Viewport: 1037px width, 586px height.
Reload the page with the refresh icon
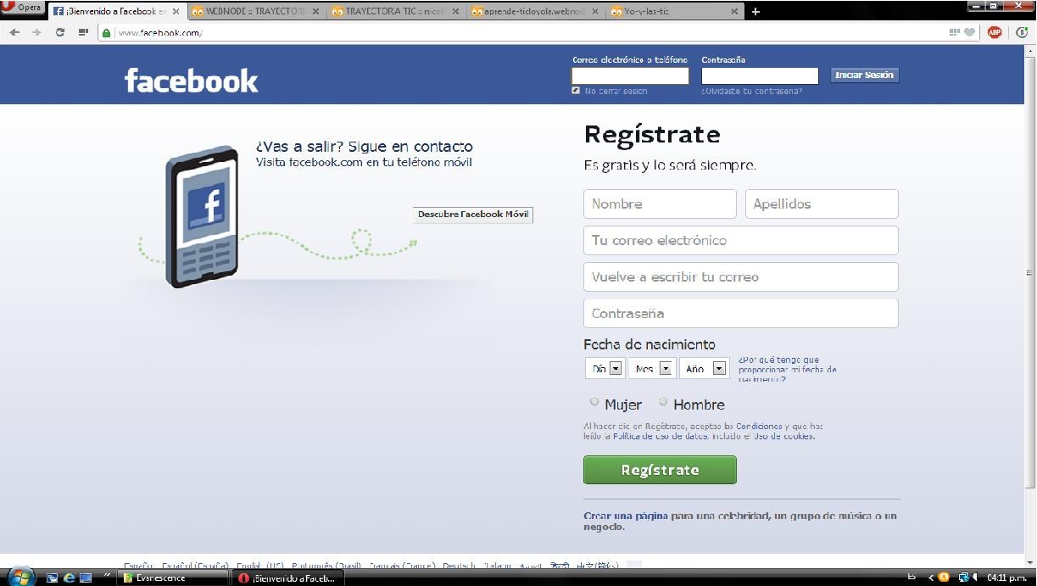click(x=59, y=32)
